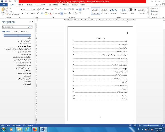This screenshot has width=165, height=132.
Task: Switch to the REFERENCES ribbon tab
Action: pyautogui.click(x=53, y=5)
